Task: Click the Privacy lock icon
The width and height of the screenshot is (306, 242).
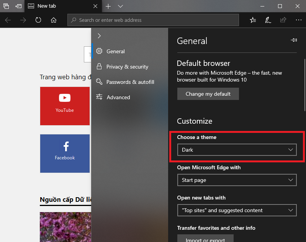Action: coord(99,67)
